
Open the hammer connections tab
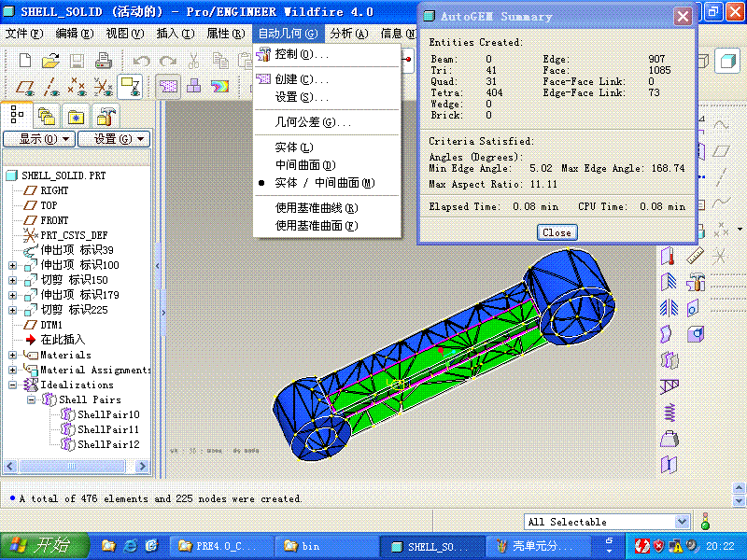pos(106,116)
